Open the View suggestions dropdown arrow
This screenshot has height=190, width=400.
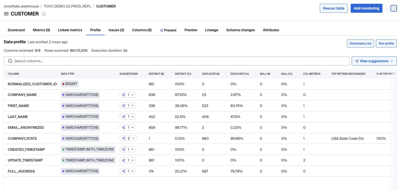pos(391,61)
